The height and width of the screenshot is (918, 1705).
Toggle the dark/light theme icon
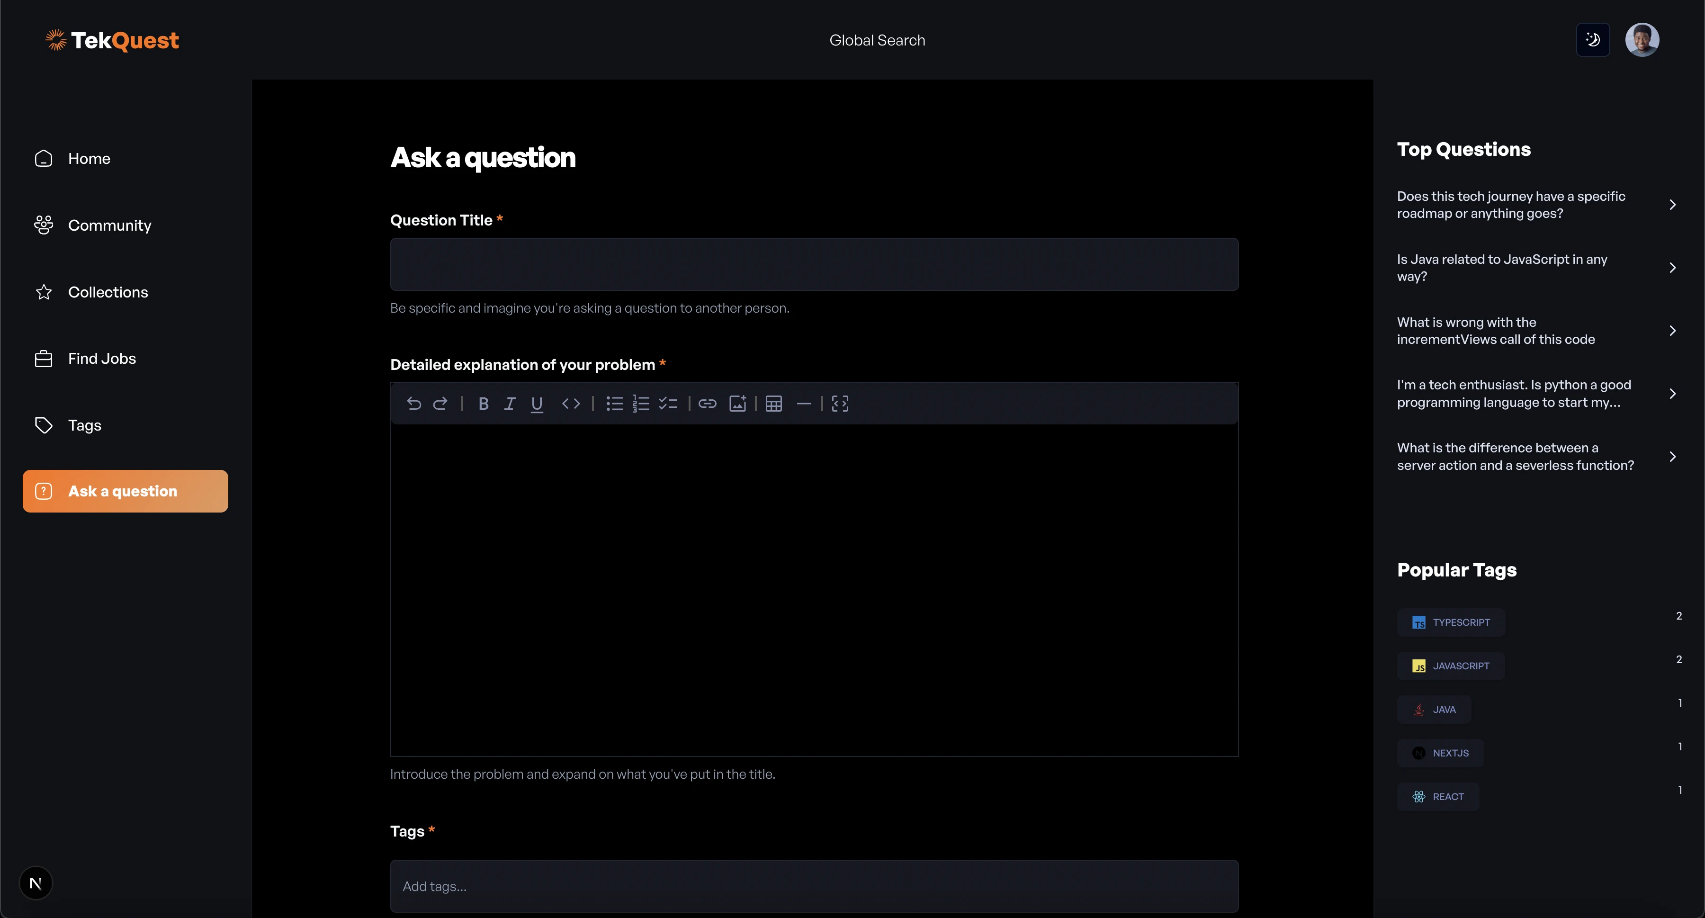(x=1592, y=40)
